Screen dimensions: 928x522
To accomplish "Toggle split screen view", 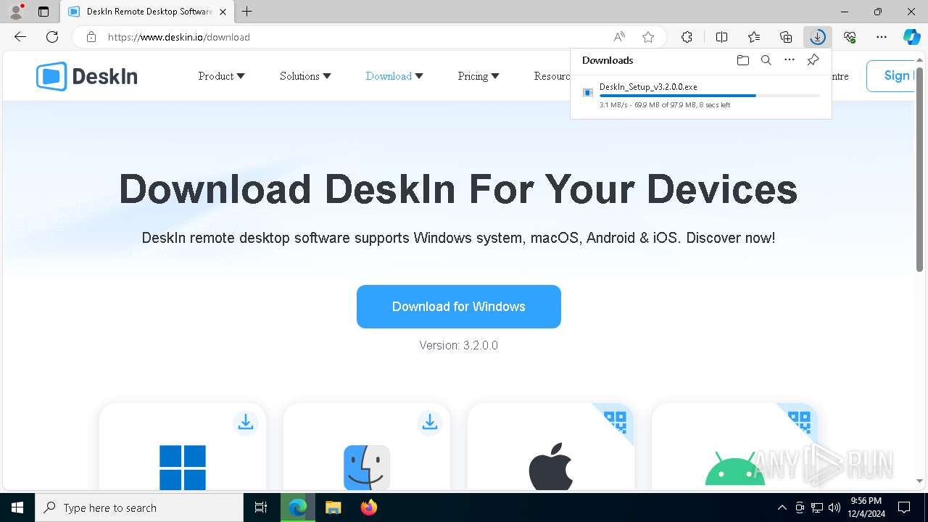I will [x=721, y=37].
